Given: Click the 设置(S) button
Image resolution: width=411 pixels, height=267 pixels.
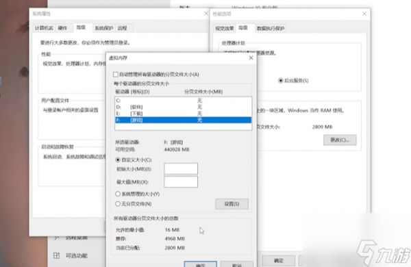Looking at the screenshot, I should (232, 204).
